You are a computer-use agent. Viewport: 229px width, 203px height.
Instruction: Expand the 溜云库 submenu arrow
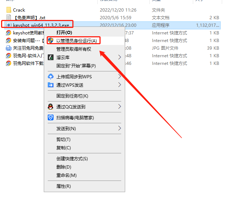point(120,57)
